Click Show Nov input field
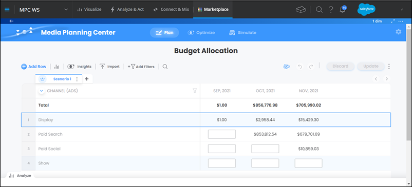Image resolution: width=412 pixels, height=187 pixels. tap(308, 163)
